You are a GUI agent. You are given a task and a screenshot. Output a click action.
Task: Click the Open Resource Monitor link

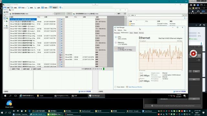(x=135, y=87)
